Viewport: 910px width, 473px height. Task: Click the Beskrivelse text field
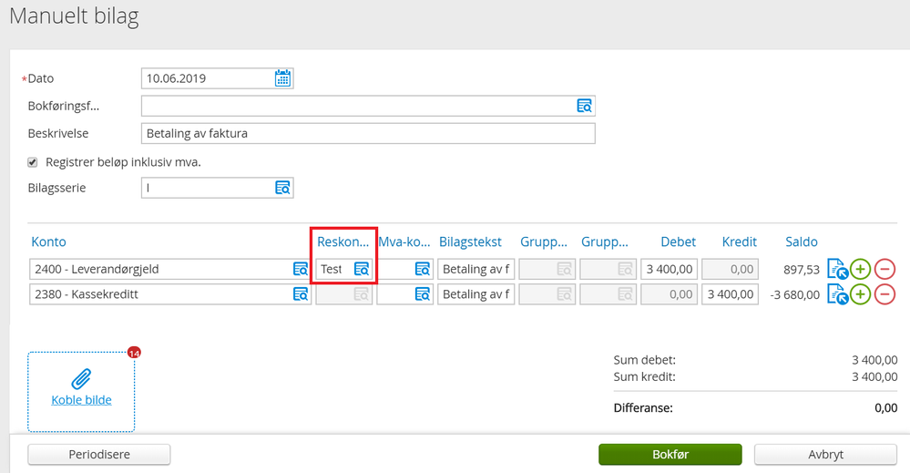[x=368, y=133]
